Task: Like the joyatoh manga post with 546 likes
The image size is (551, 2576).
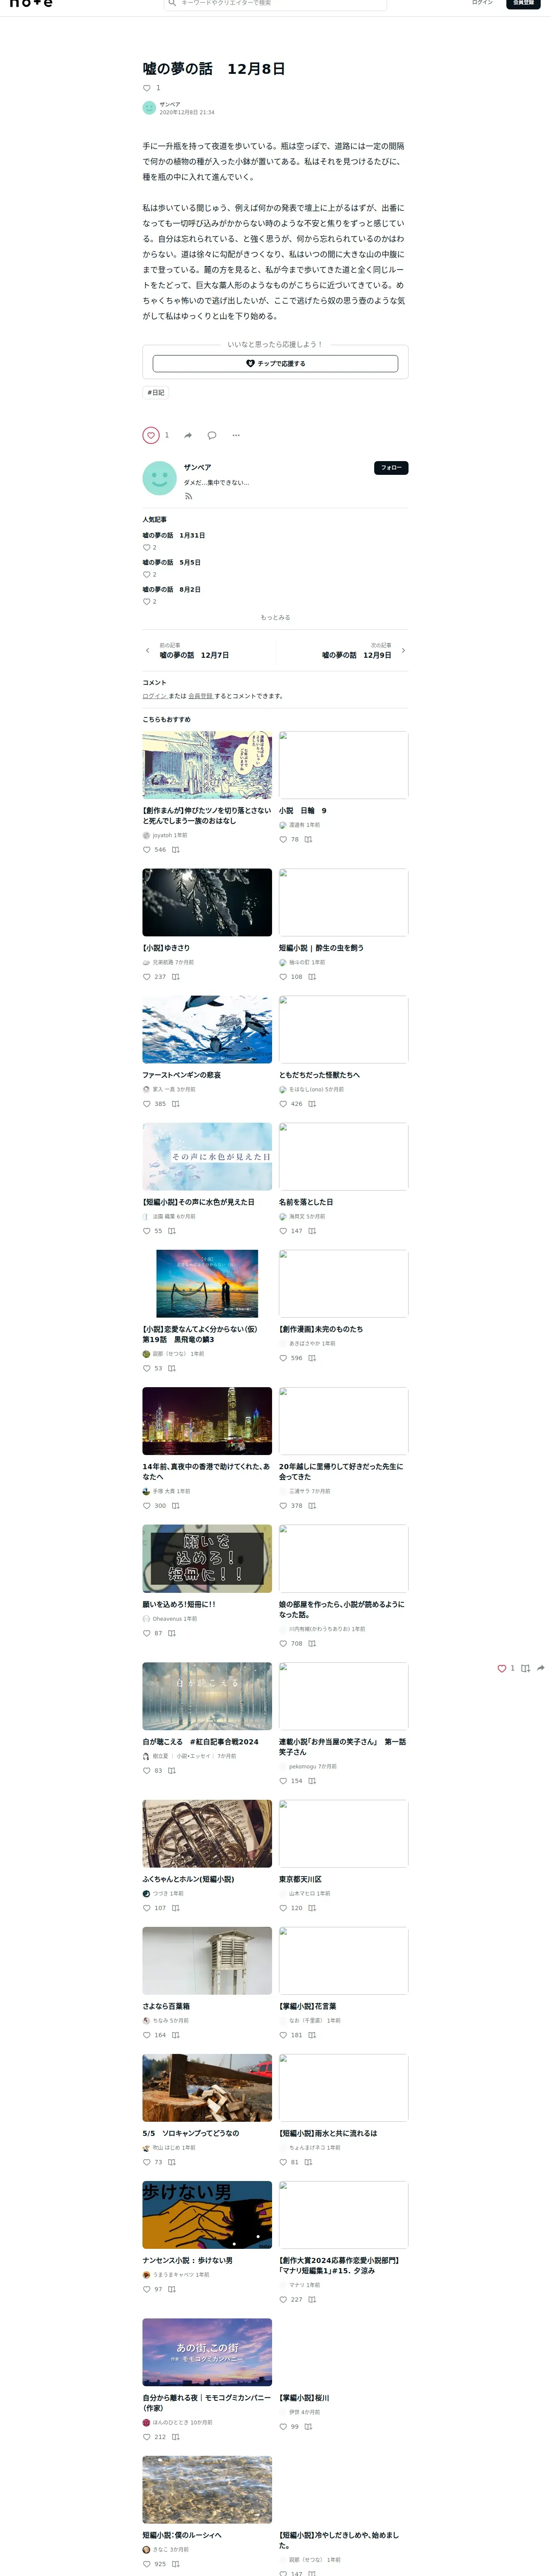Action: click(x=147, y=850)
